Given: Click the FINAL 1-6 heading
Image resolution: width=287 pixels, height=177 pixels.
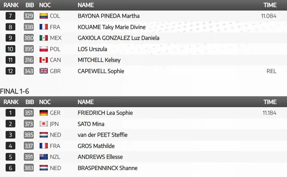Looking at the screenshot, I should (15, 92).
